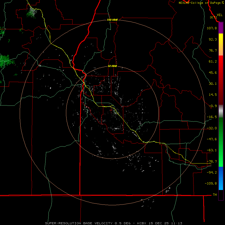Screen dimensions: 225x225
Task: Click the 14.5 velocity scale value
Action: 213,95
